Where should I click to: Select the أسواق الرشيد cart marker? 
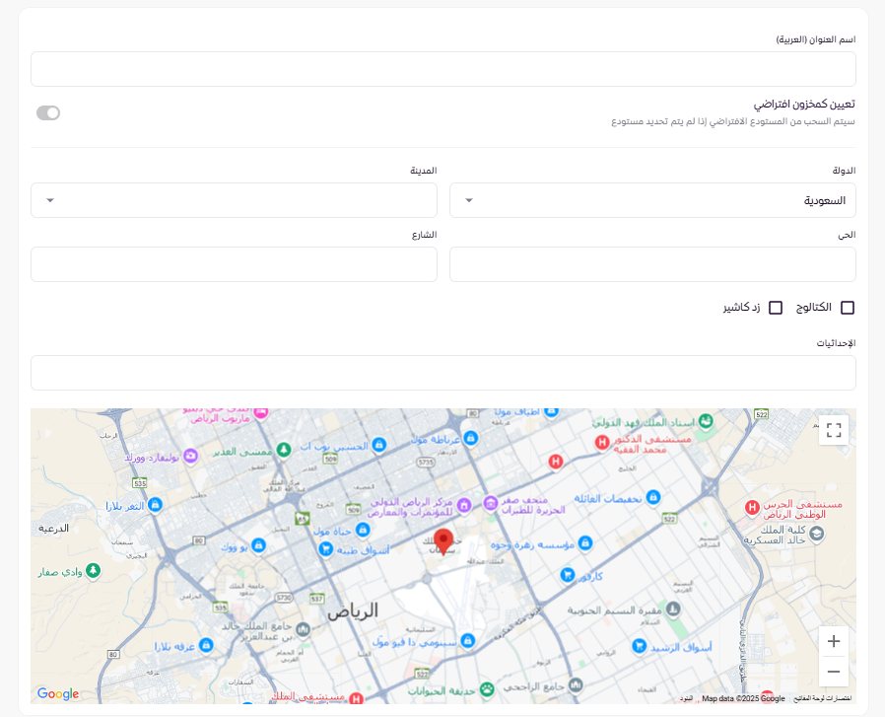(640, 646)
